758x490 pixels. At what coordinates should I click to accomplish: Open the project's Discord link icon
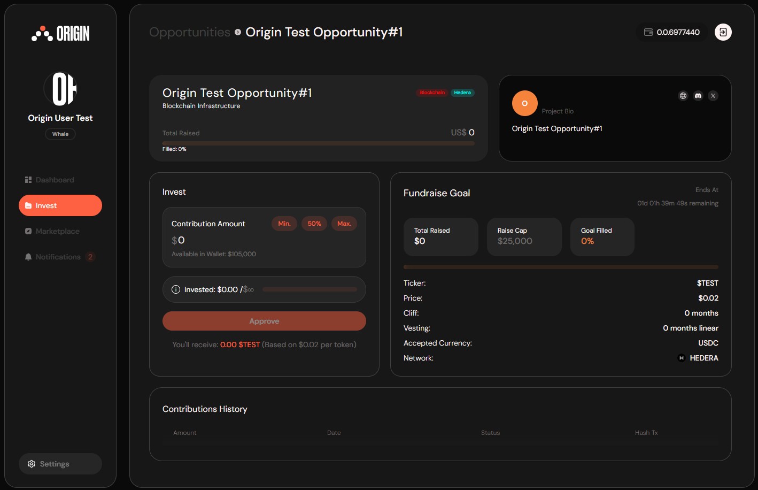pos(698,96)
